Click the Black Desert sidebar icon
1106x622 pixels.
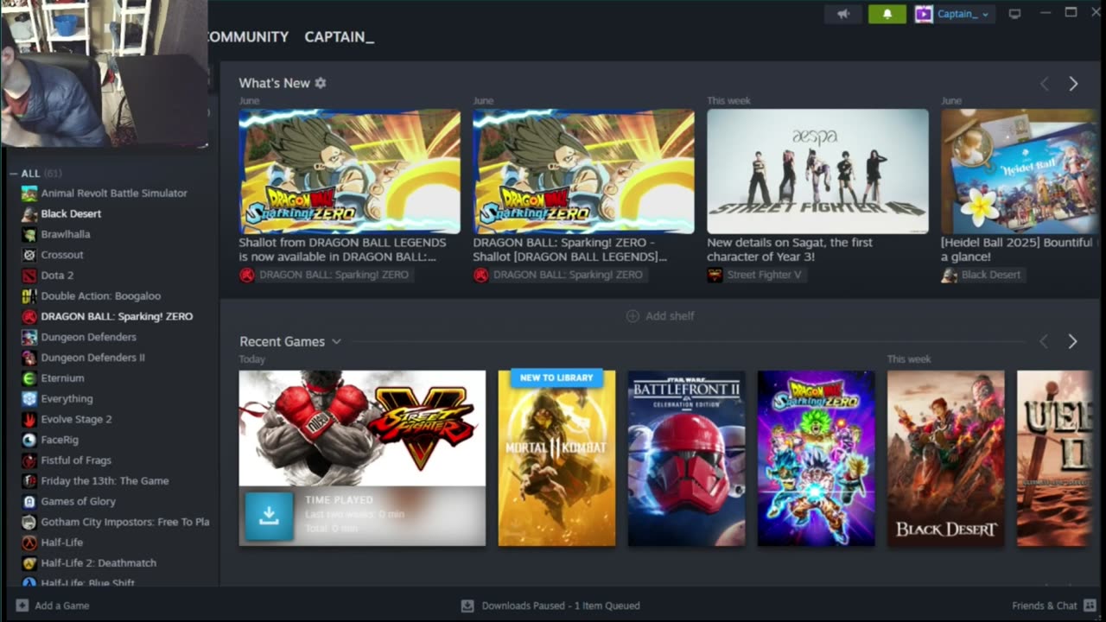point(29,213)
